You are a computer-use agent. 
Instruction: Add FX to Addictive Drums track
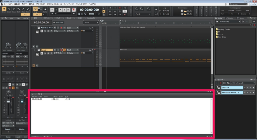[x=92, y=31]
